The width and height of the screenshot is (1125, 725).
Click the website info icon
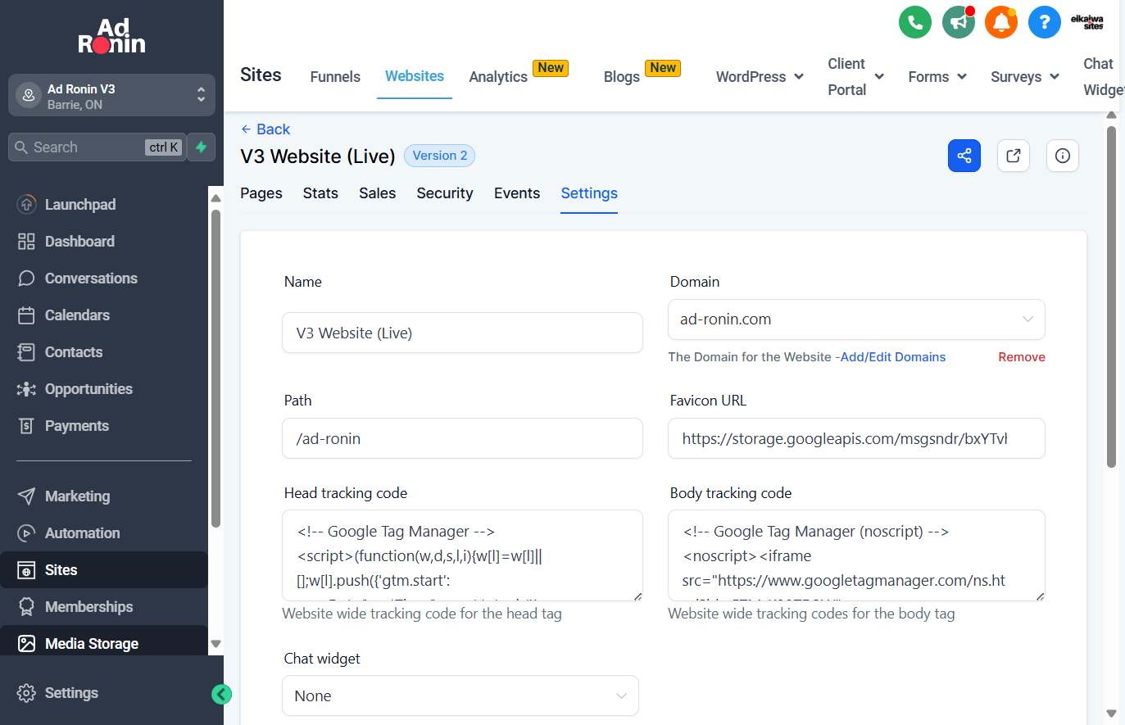point(1063,156)
